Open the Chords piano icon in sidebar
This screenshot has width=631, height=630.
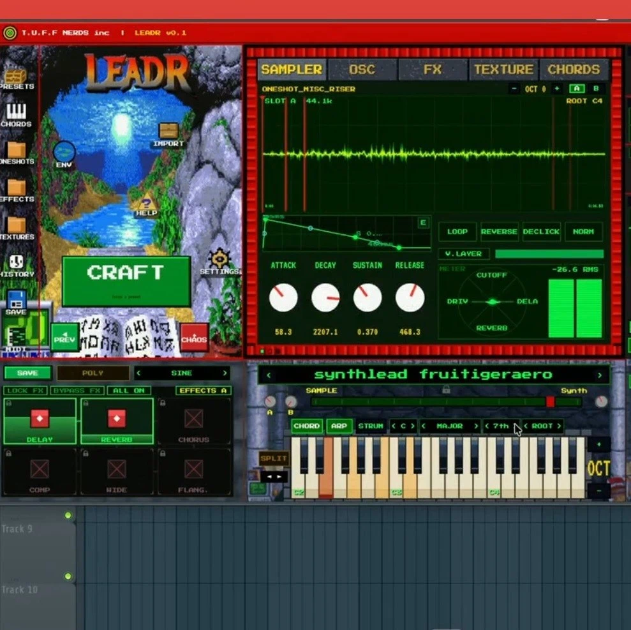[16, 111]
